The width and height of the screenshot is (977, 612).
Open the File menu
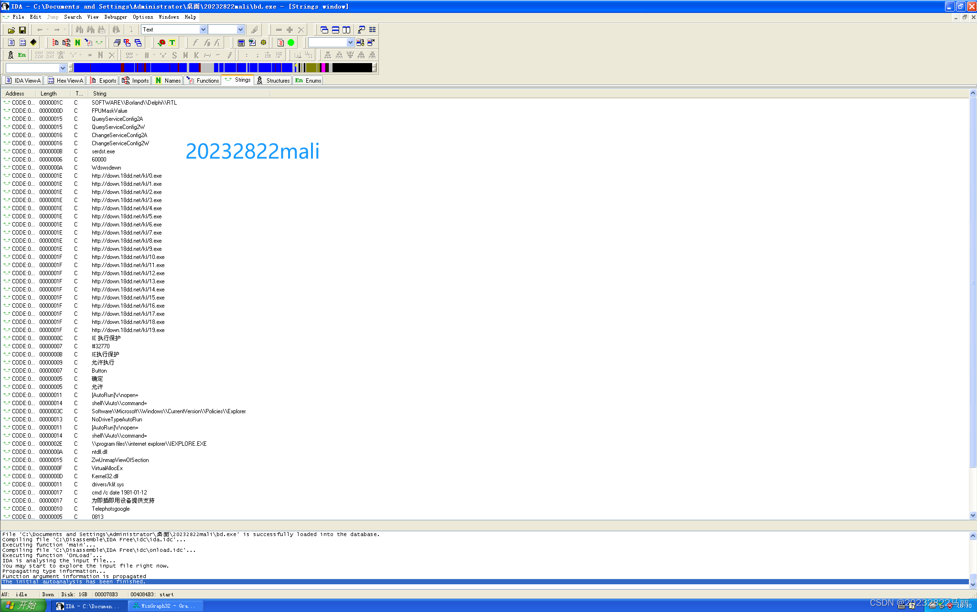[18, 17]
